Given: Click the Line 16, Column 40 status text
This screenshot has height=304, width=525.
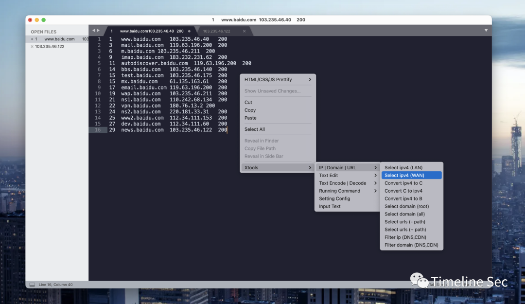Looking at the screenshot, I should pyautogui.click(x=55, y=285).
